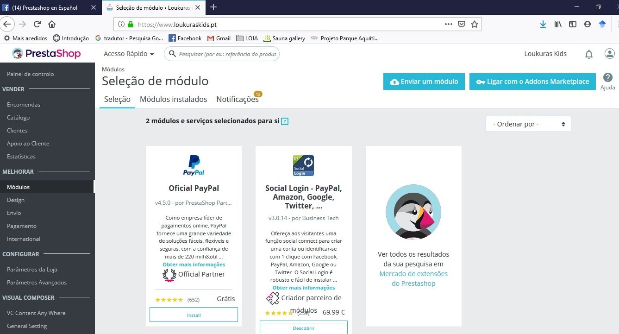Open Encomendas in the sidebar

point(24,105)
